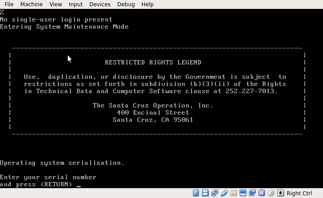The image size is (323, 198).
Task: Click the floppy disk status icon
Action: point(205,193)
